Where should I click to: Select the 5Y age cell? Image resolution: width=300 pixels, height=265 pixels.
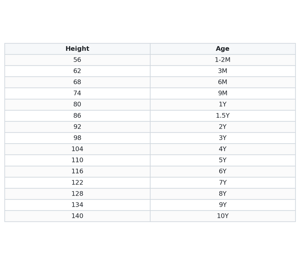pos(222,160)
